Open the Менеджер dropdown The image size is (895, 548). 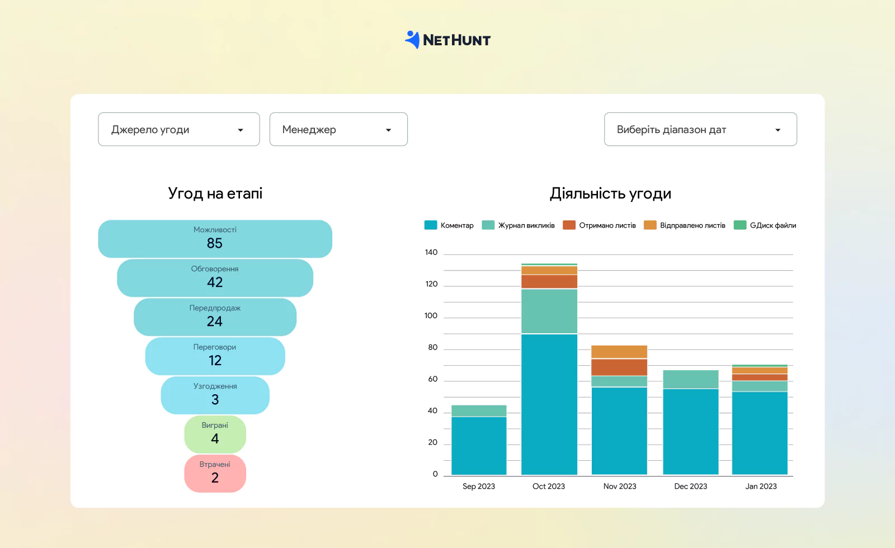338,129
